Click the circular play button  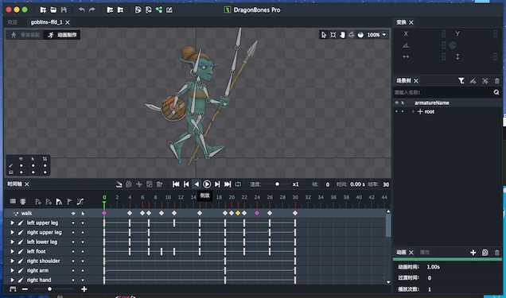[207, 184]
